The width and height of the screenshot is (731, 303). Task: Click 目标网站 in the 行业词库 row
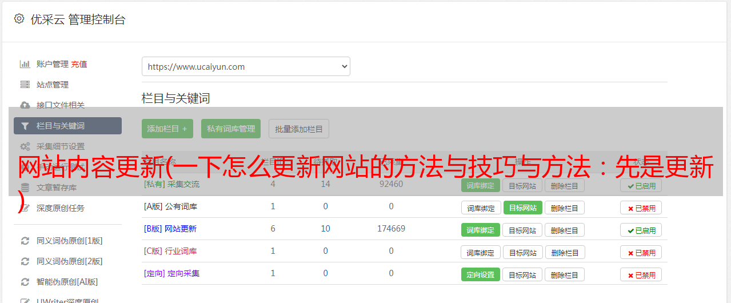pyautogui.click(x=523, y=252)
